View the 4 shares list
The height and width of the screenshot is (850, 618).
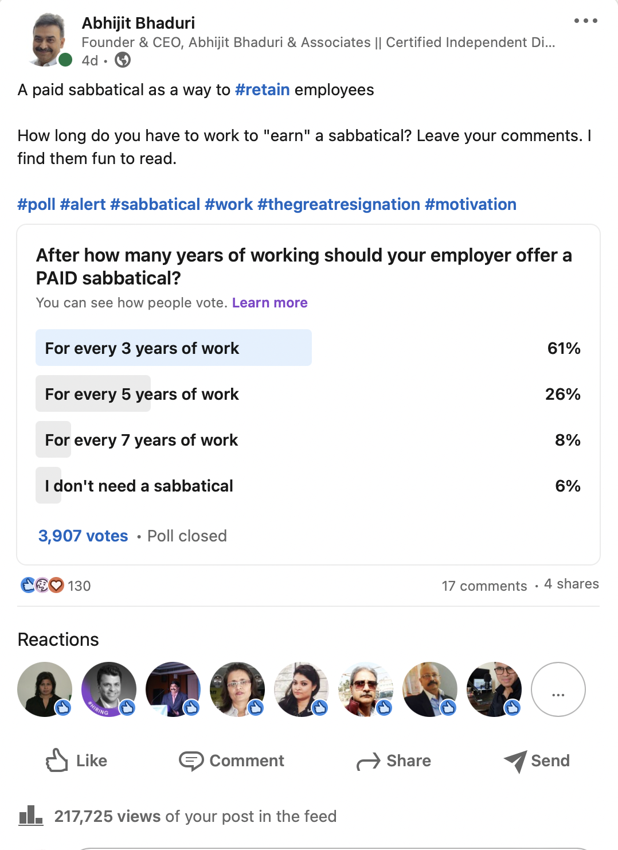[571, 584]
